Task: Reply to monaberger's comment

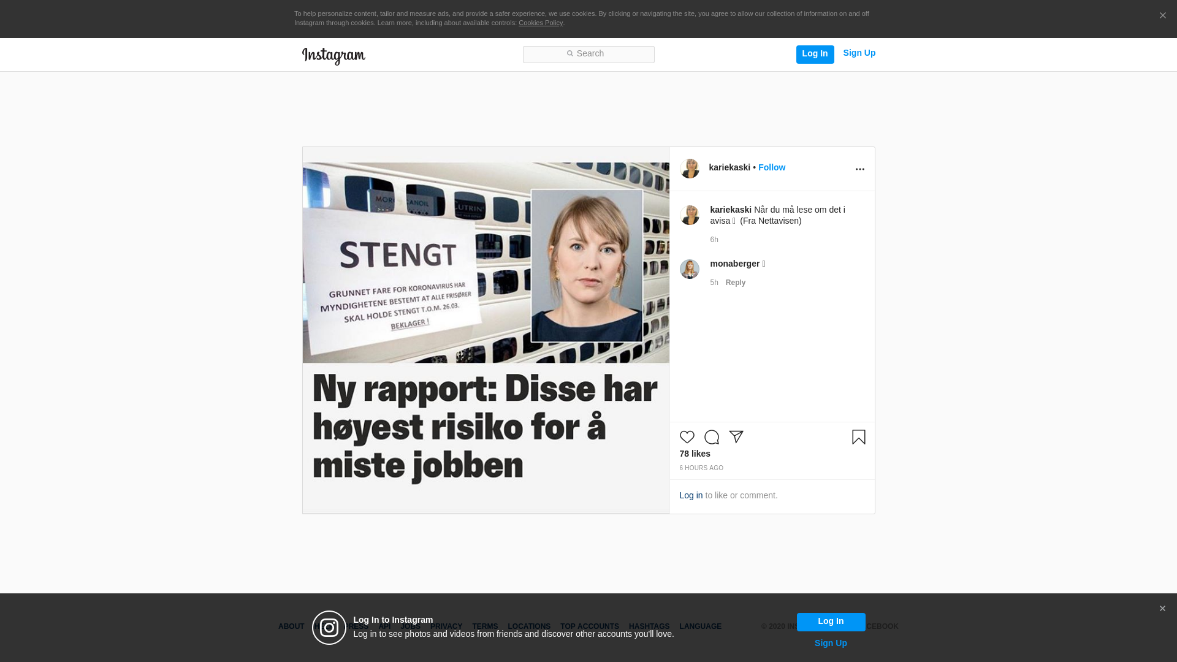Action: pos(735,283)
